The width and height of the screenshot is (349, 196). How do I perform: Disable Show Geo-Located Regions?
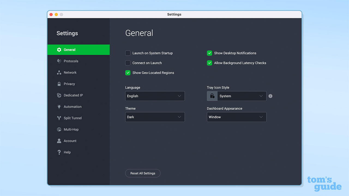[x=128, y=73]
